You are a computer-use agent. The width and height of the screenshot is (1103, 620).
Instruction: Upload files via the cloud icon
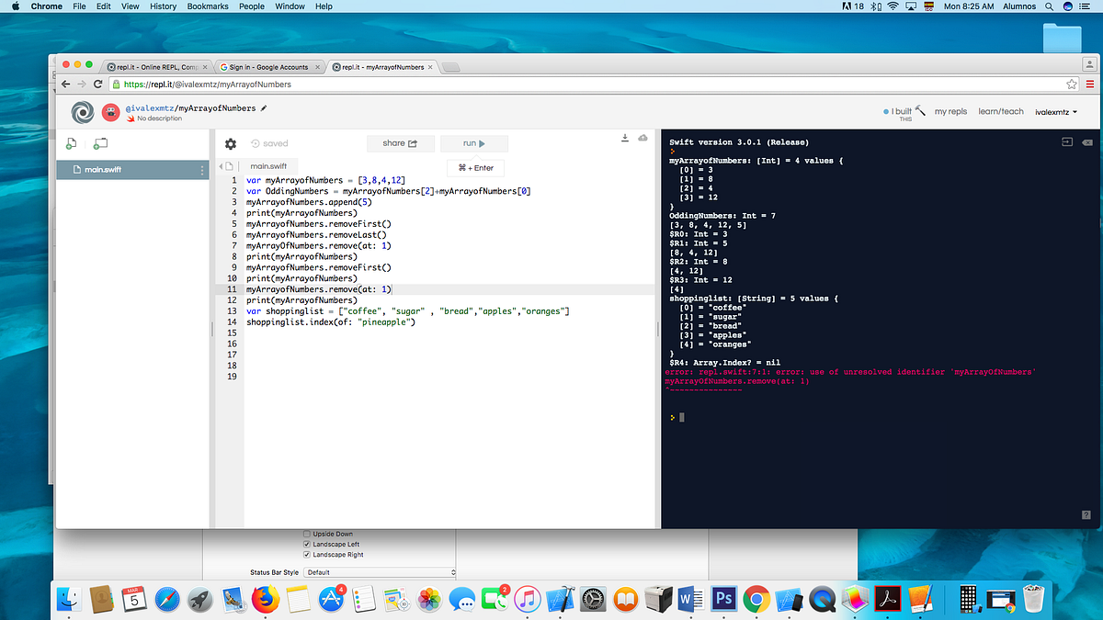pyautogui.click(x=642, y=136)
